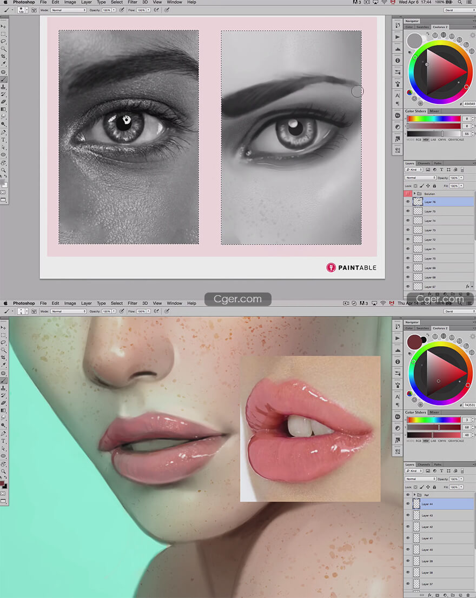
Task: Click the trash icon in the lower Layers panel
Action: coord(468,595)
